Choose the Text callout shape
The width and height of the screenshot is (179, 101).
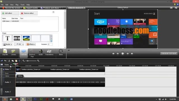coord(8,38)
